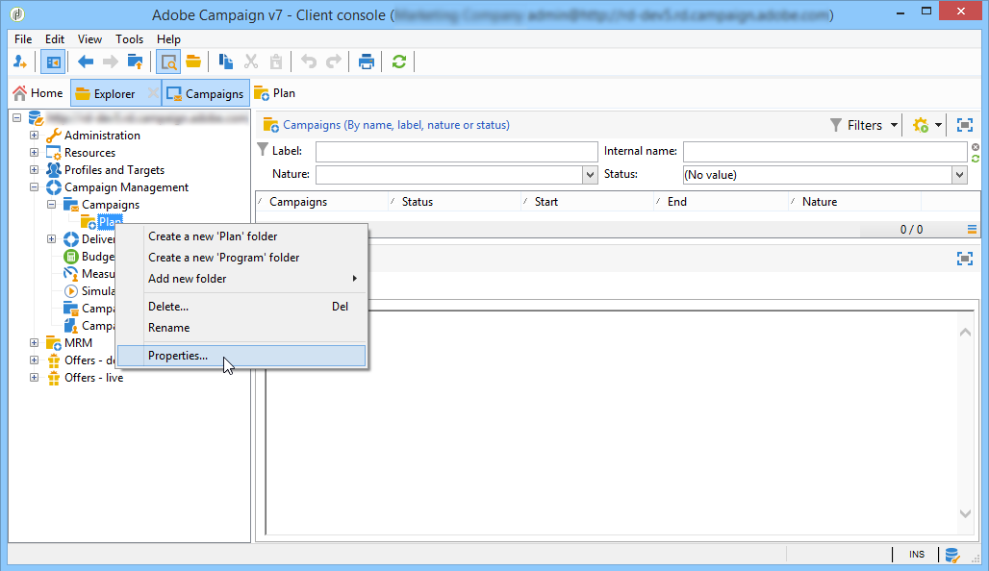The image size is (989, 571).
Task: Switch to the Home tab
Action: (x=38, y=93)
